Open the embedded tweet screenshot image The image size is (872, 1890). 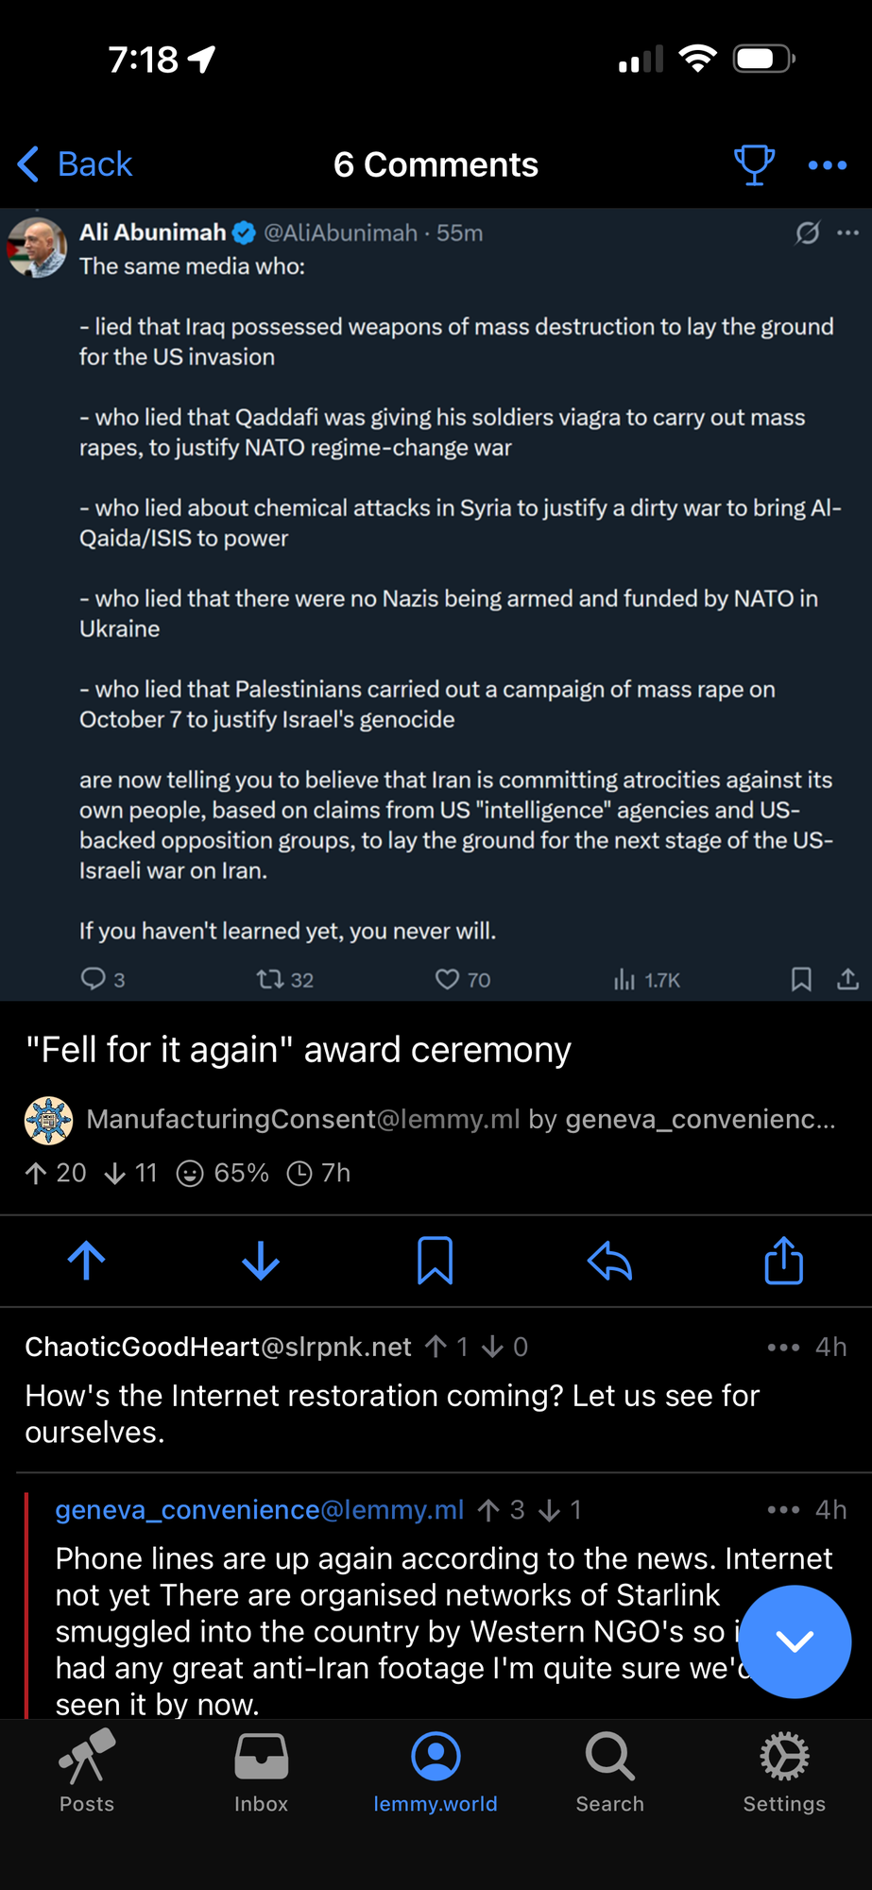[436, 605]
